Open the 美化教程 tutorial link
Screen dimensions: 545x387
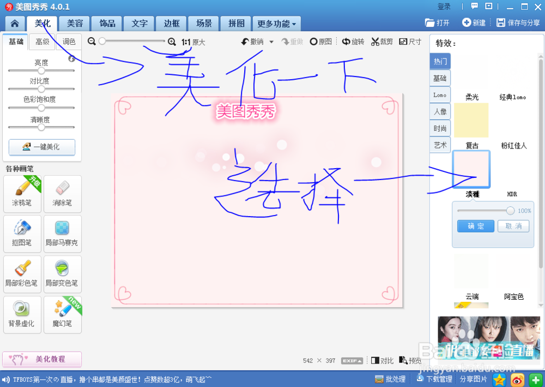coord(42,359)
